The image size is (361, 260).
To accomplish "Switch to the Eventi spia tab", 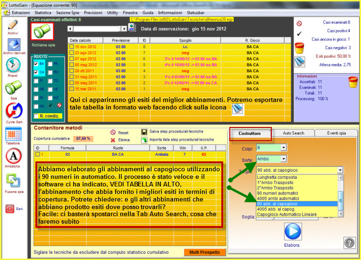I will [x=336, y=133].
